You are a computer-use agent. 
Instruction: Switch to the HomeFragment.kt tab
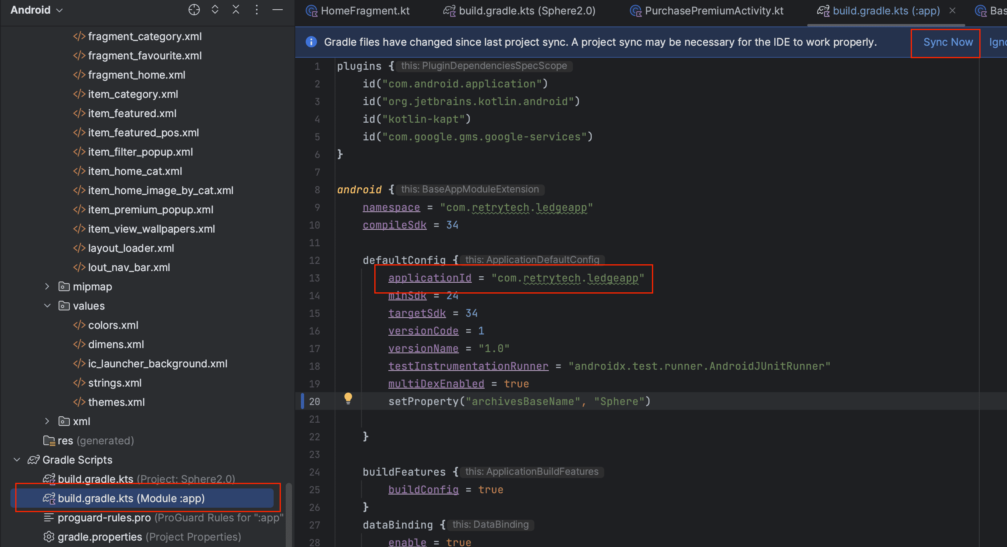click(x=364, y=11)
